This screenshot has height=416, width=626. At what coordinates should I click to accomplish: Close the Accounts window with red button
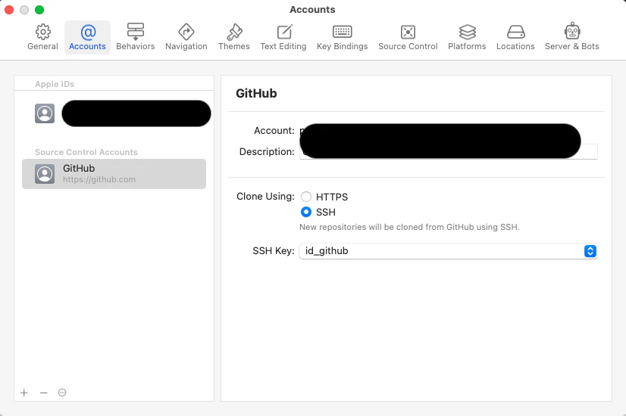(9, 10)
